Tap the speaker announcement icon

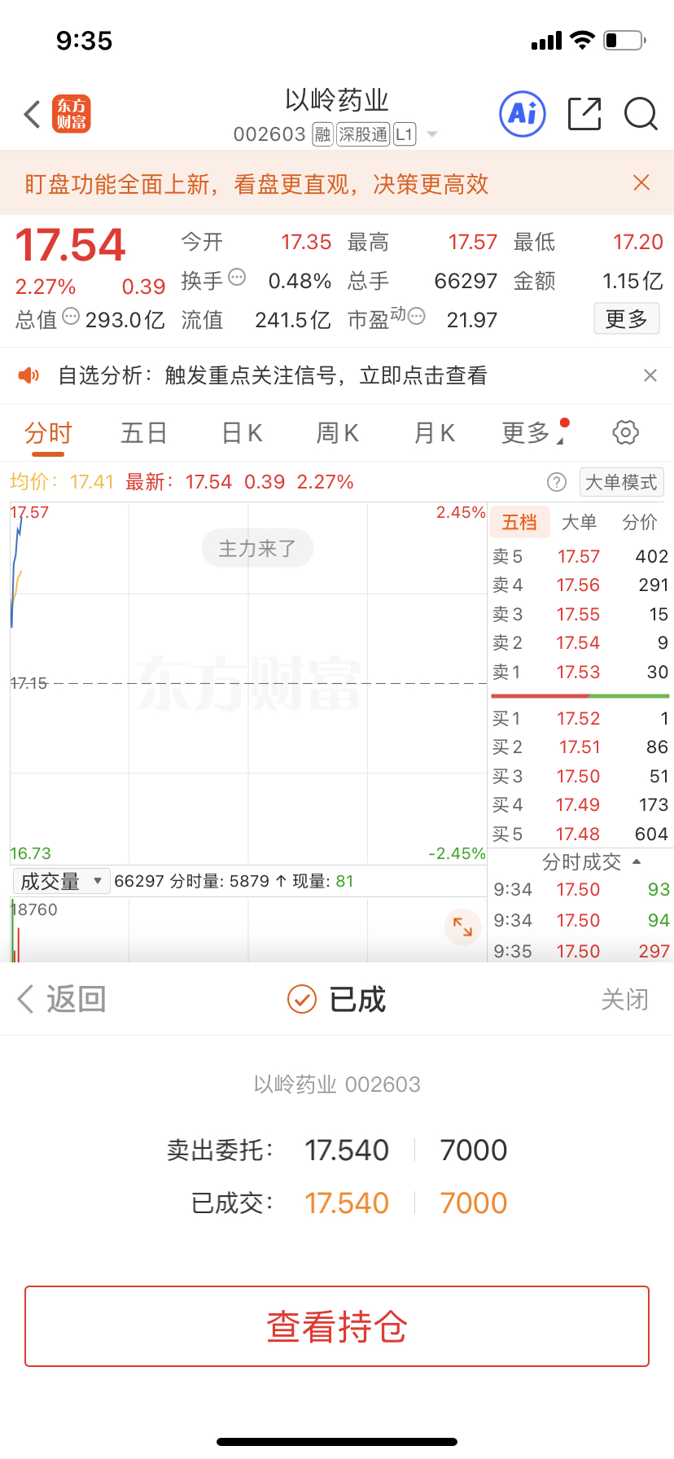[x=28, y=375]
